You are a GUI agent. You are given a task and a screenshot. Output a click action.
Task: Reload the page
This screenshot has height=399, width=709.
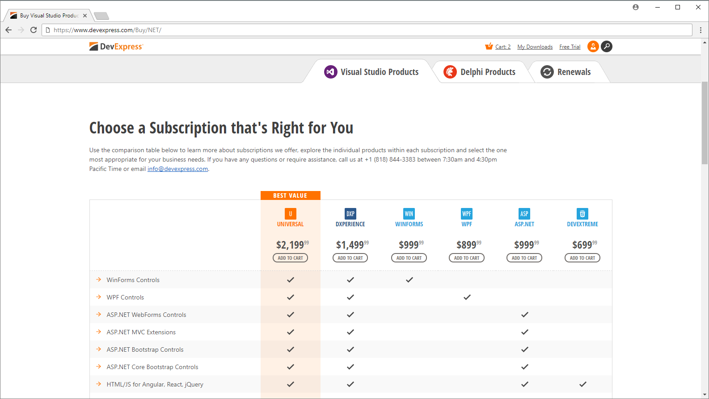coord(34,30)
